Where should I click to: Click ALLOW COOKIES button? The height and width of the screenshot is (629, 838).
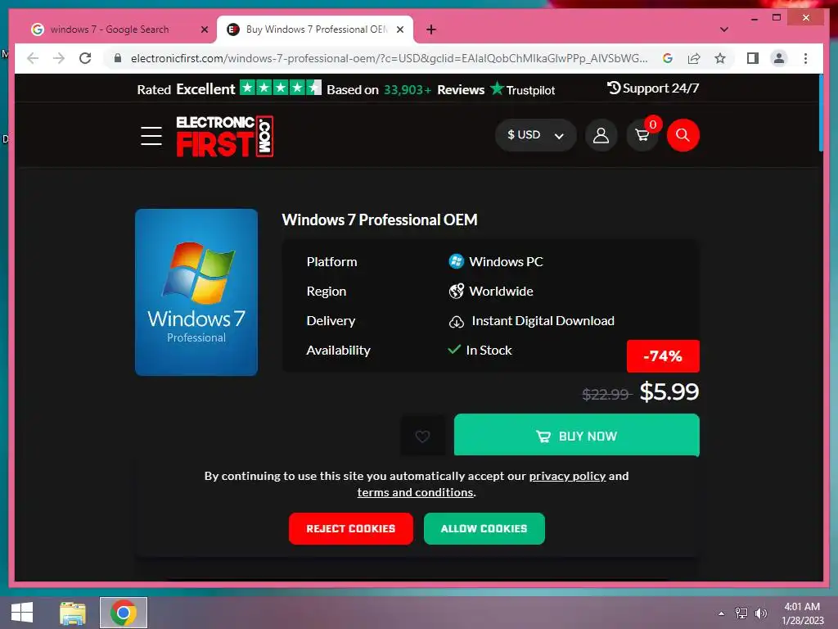(484, 528)
